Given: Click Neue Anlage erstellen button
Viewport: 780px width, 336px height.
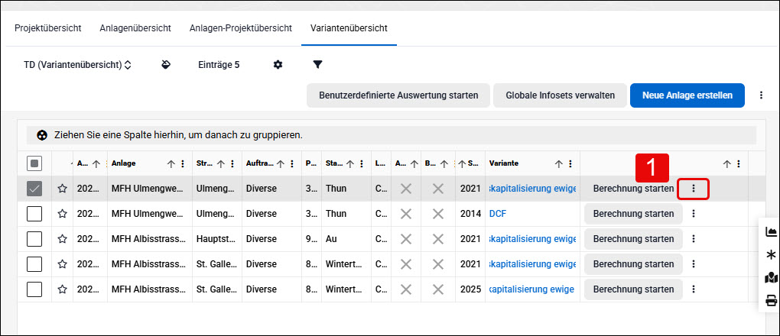Looking at the screenshot, I should (687, 95).
